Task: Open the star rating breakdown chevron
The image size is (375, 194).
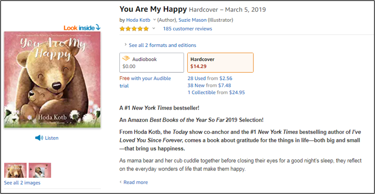Action: (153, 29)
